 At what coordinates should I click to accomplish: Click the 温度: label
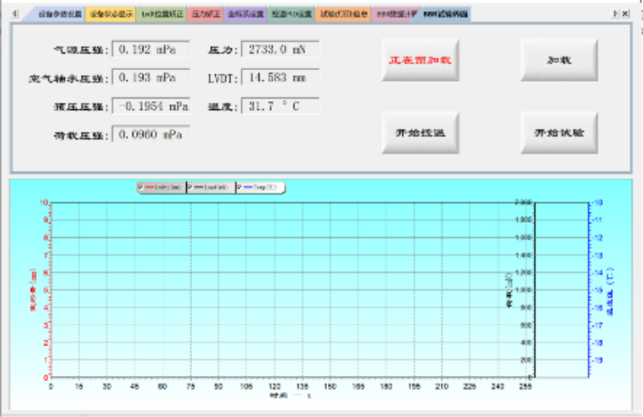coord(223,107)
